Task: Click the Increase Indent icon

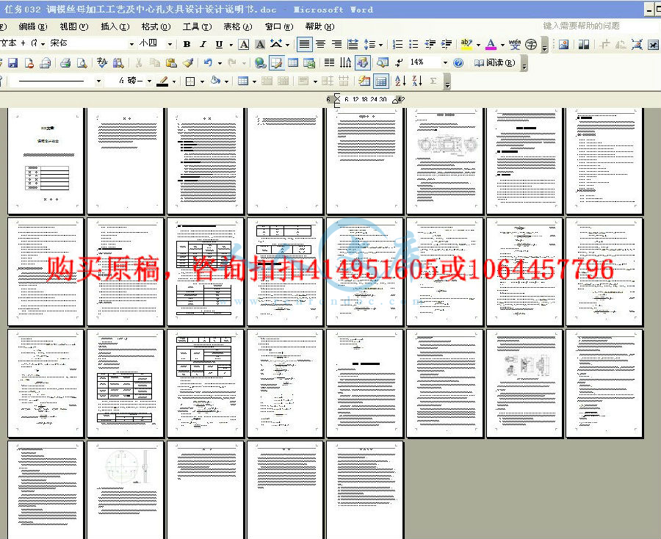Action: point(447,44)
